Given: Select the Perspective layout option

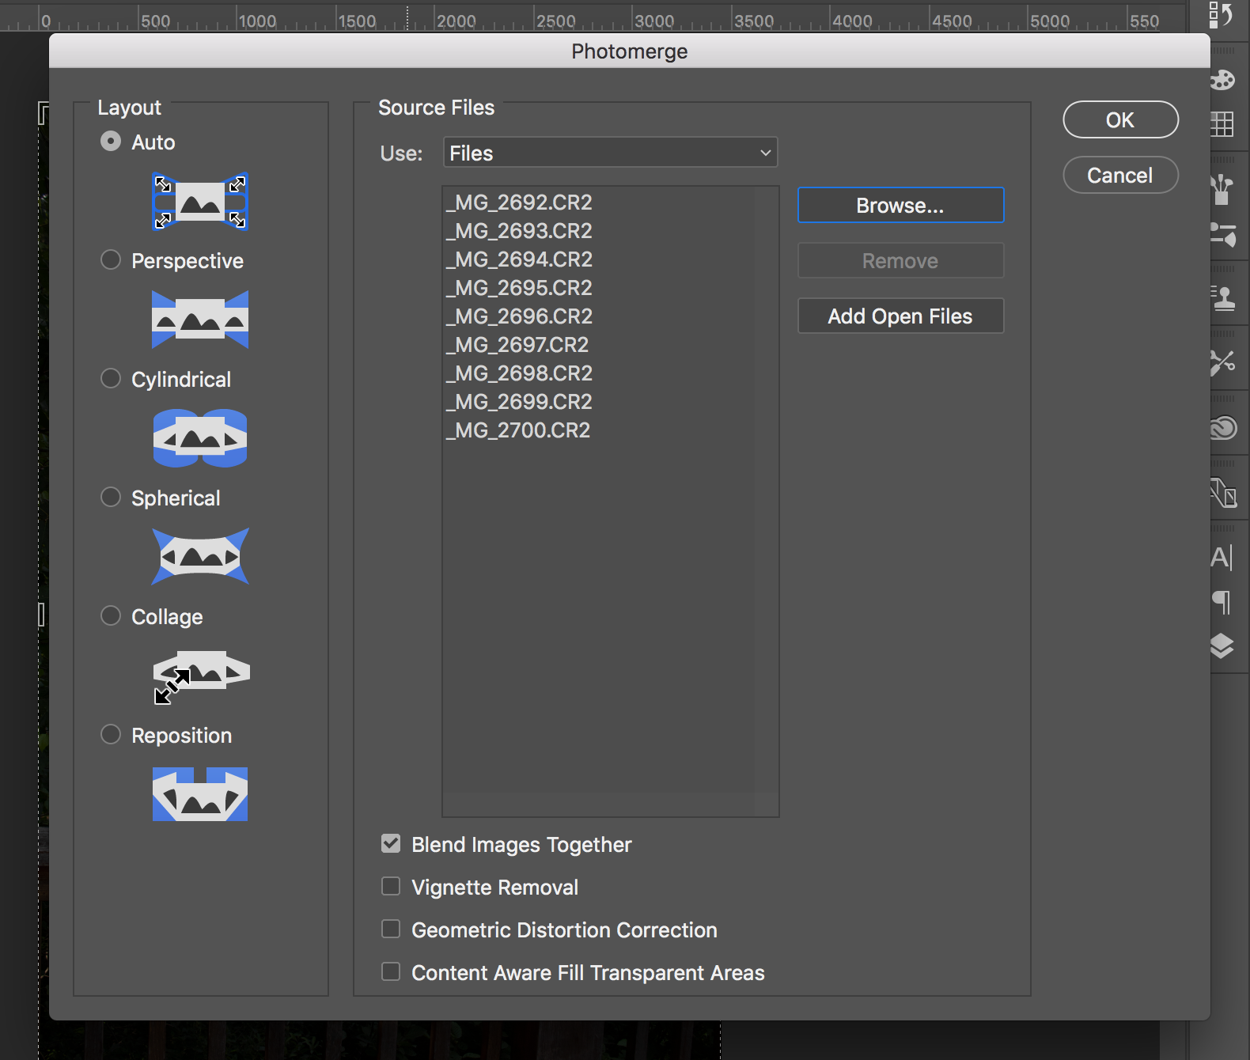Looking at the screenshot, I should 111,260.
